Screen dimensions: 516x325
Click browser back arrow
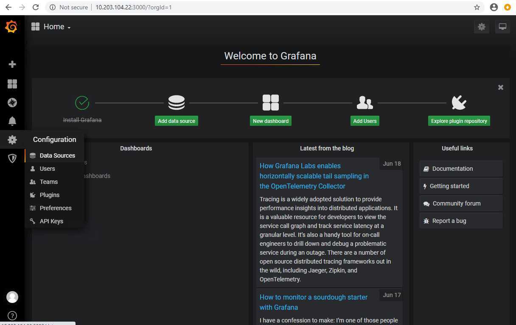[8, 7]
